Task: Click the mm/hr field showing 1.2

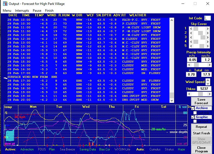Action: tap(206, 60)
